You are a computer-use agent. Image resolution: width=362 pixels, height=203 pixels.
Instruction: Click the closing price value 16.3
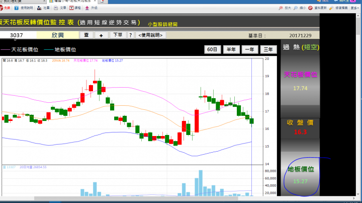(x=300, y=132)
